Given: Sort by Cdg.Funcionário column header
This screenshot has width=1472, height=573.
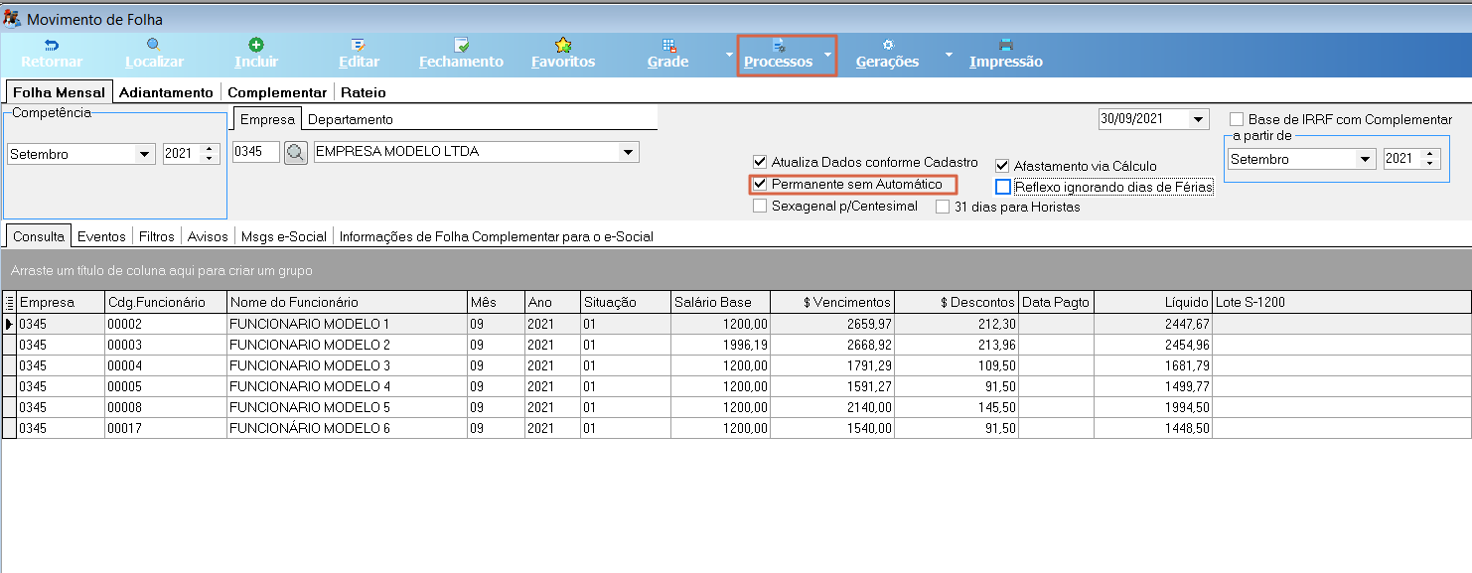Looking at the screenshot, I should click(x=165, y=302).
